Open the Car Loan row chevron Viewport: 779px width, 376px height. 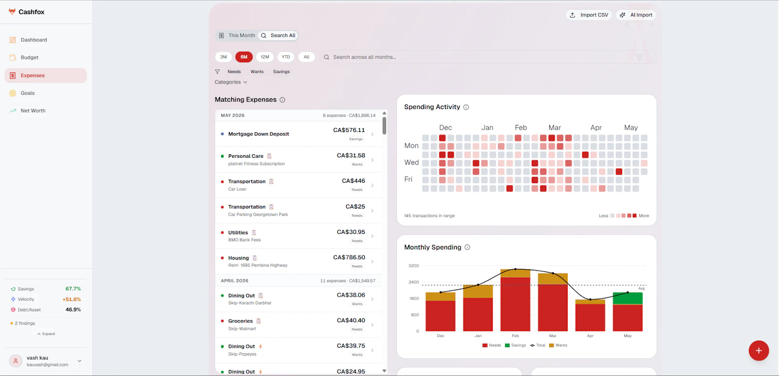pos(372,185)
